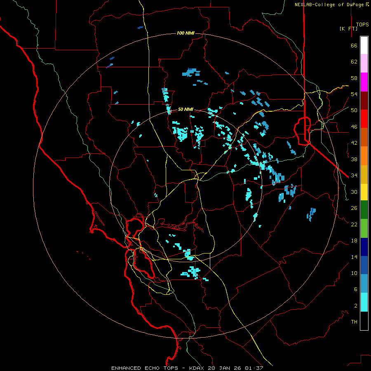Click the legend value "18"
Image resolution: width=371 pixels, height=371 pixels.
tap(354, 241)
